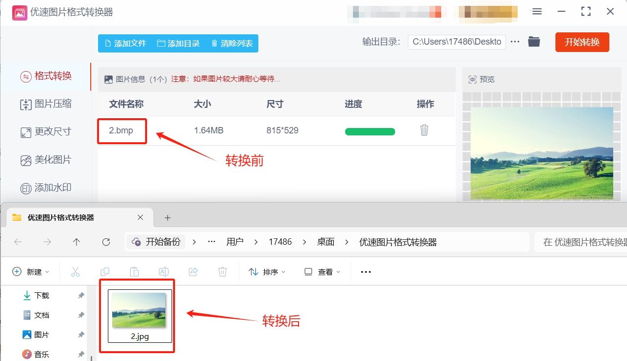Click the 开始转换 start conversion button

pyautogui.click(x=582, y=42)
